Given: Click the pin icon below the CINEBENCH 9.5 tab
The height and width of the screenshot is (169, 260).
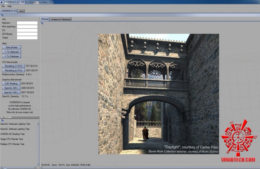Looking at the screenshot, I should coord(2,15).
